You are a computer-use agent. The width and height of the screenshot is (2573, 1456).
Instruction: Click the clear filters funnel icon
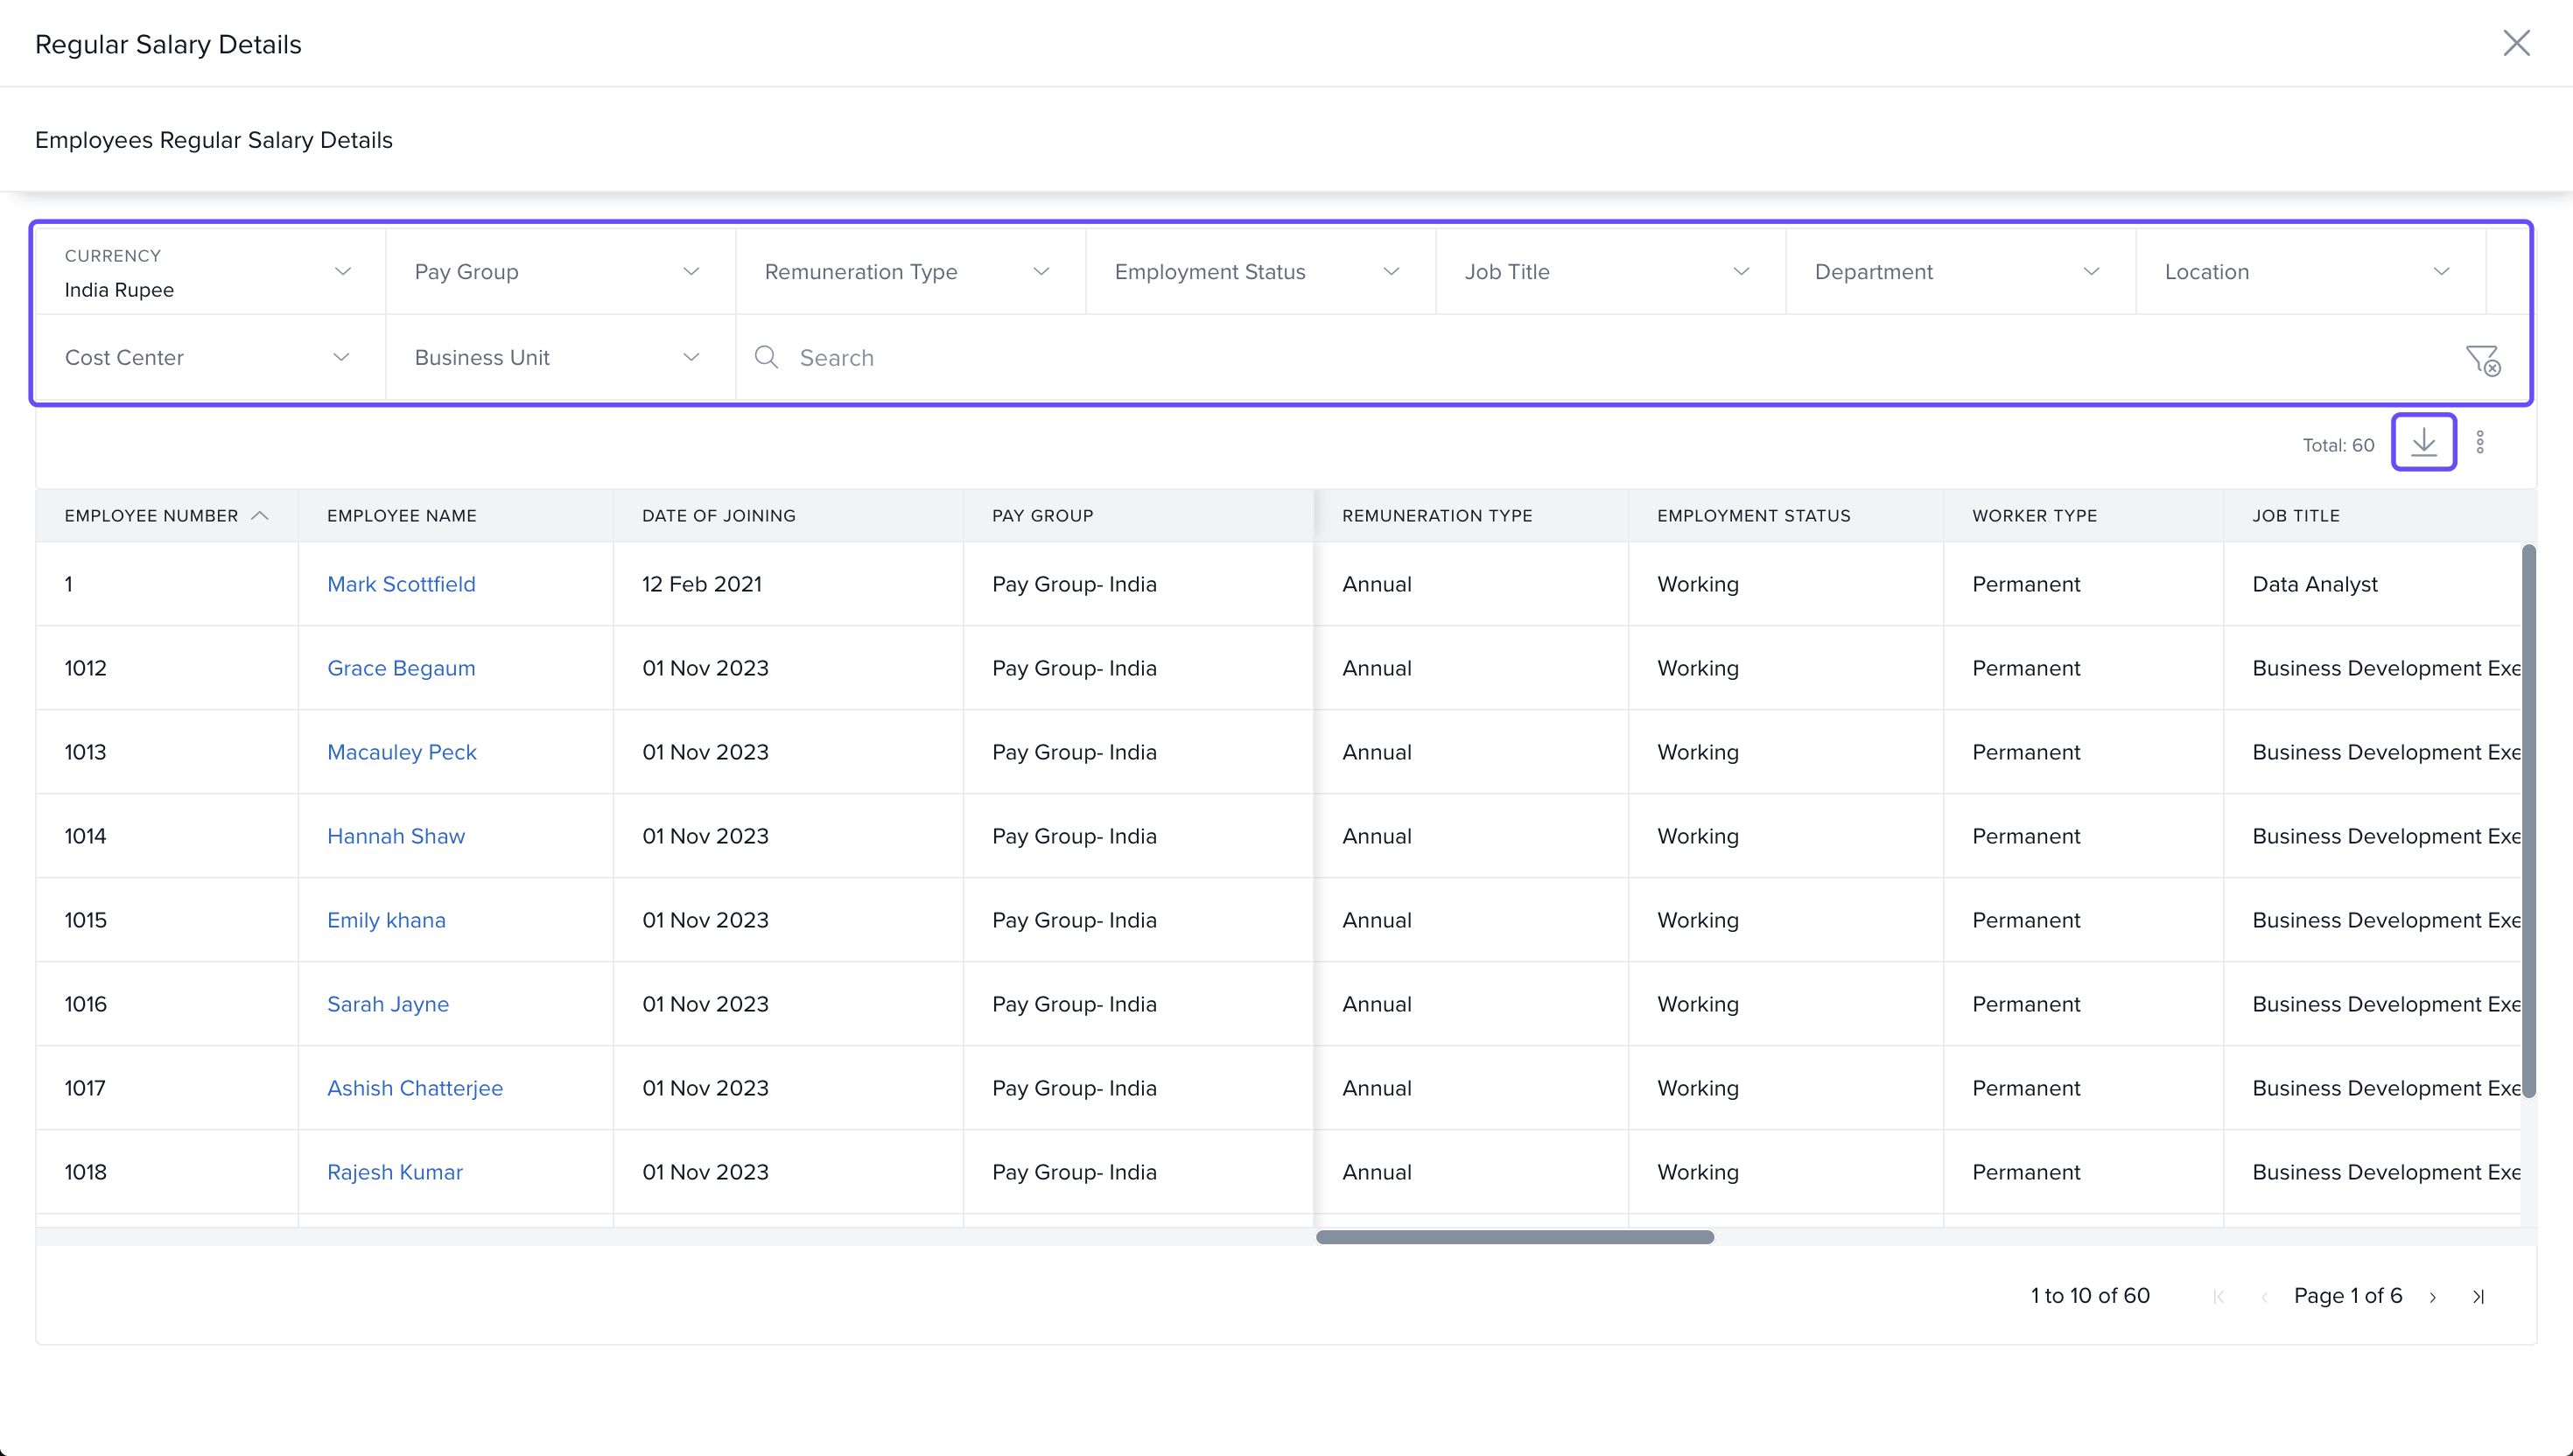pyautogui.click(x=2482, y=359)
